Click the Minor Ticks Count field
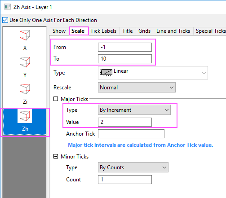The image size is (226, 198). coord(125,180)
